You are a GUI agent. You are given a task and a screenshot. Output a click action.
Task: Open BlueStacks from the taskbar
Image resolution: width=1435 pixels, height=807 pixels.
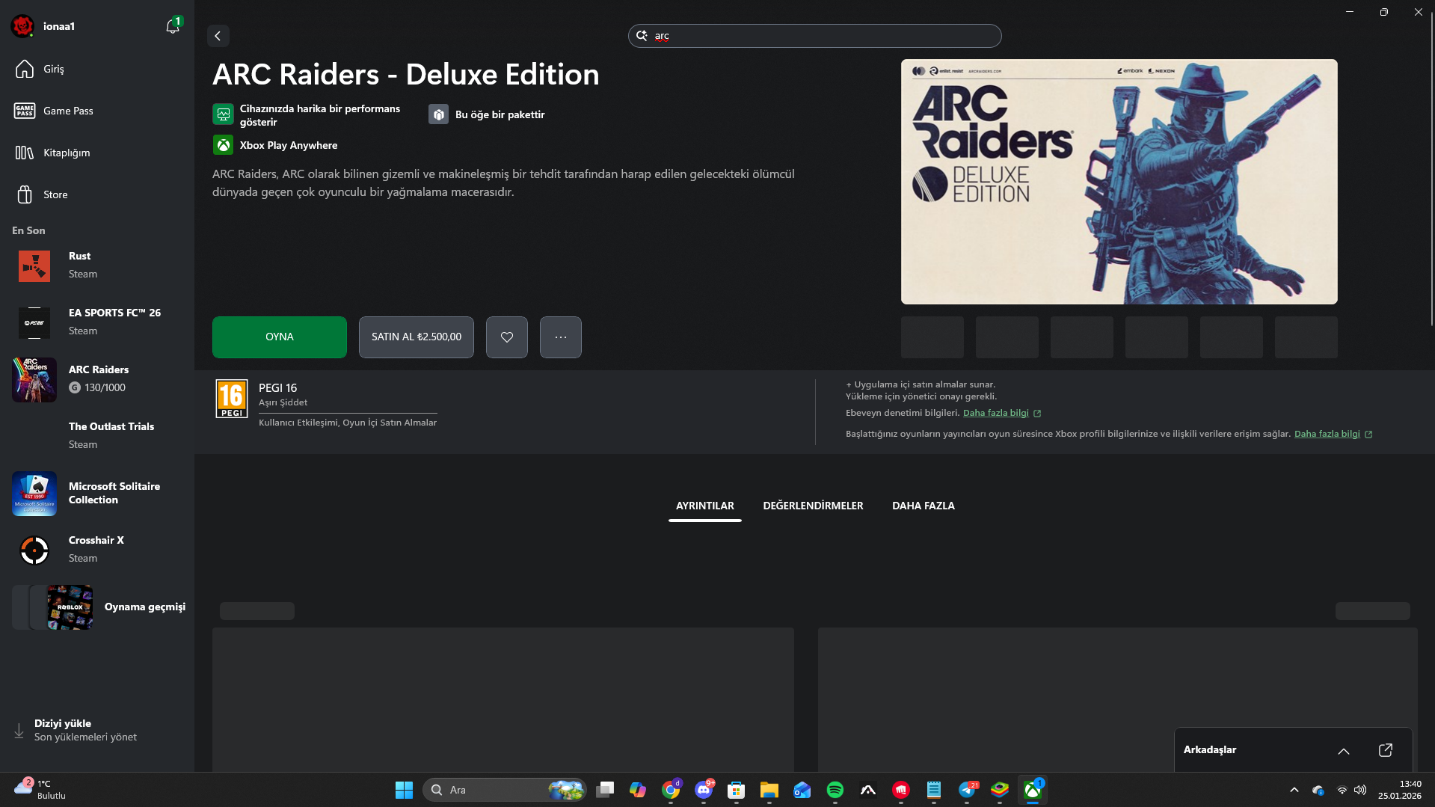click(x=1000, y=790)
